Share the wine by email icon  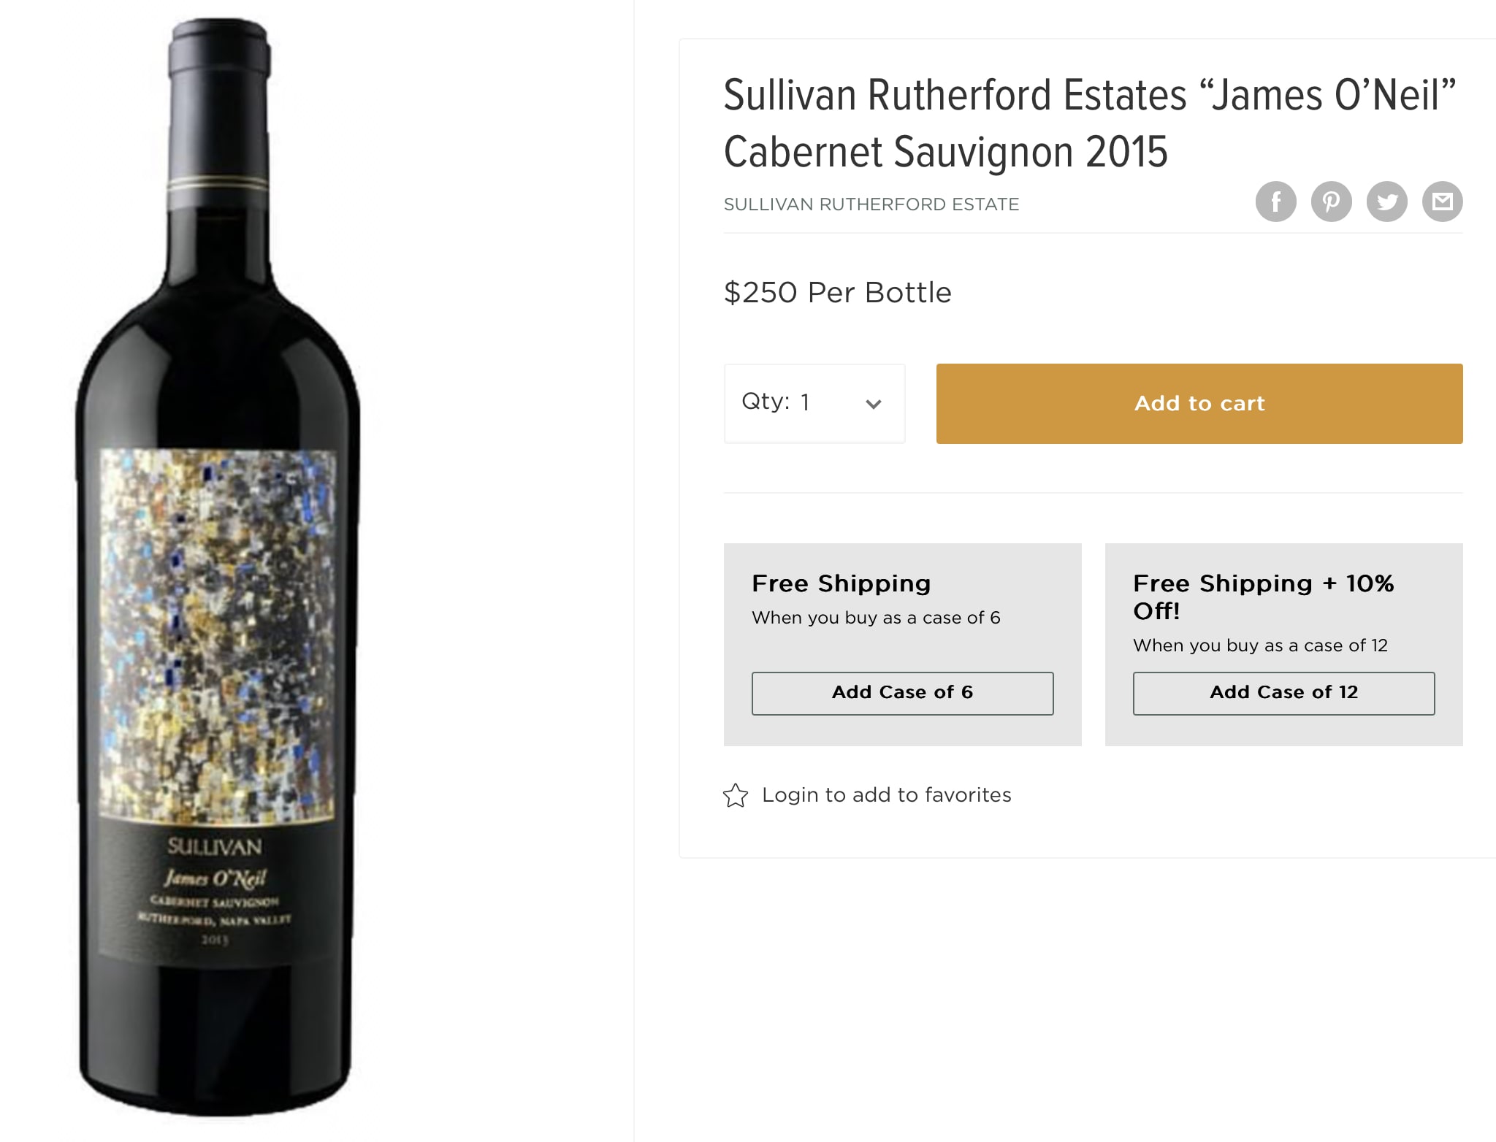(1442, 202)
